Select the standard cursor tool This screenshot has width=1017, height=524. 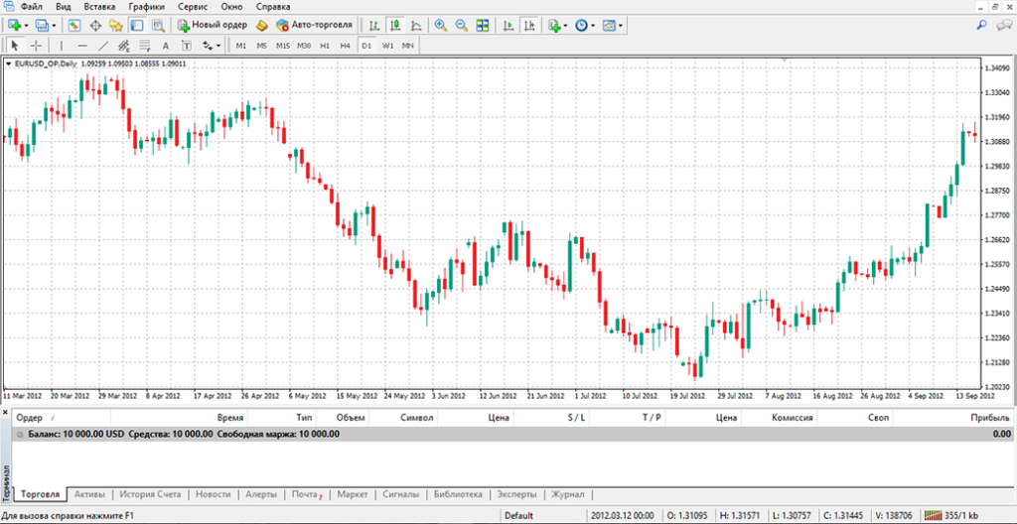tap(16, 46)
